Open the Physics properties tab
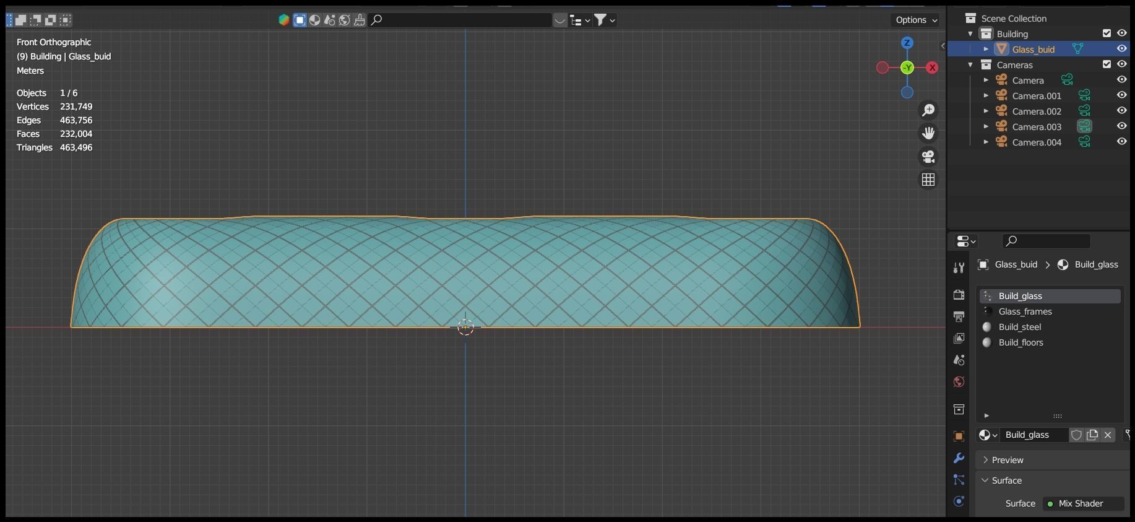Screen dimensions: 1135x522 959,502
